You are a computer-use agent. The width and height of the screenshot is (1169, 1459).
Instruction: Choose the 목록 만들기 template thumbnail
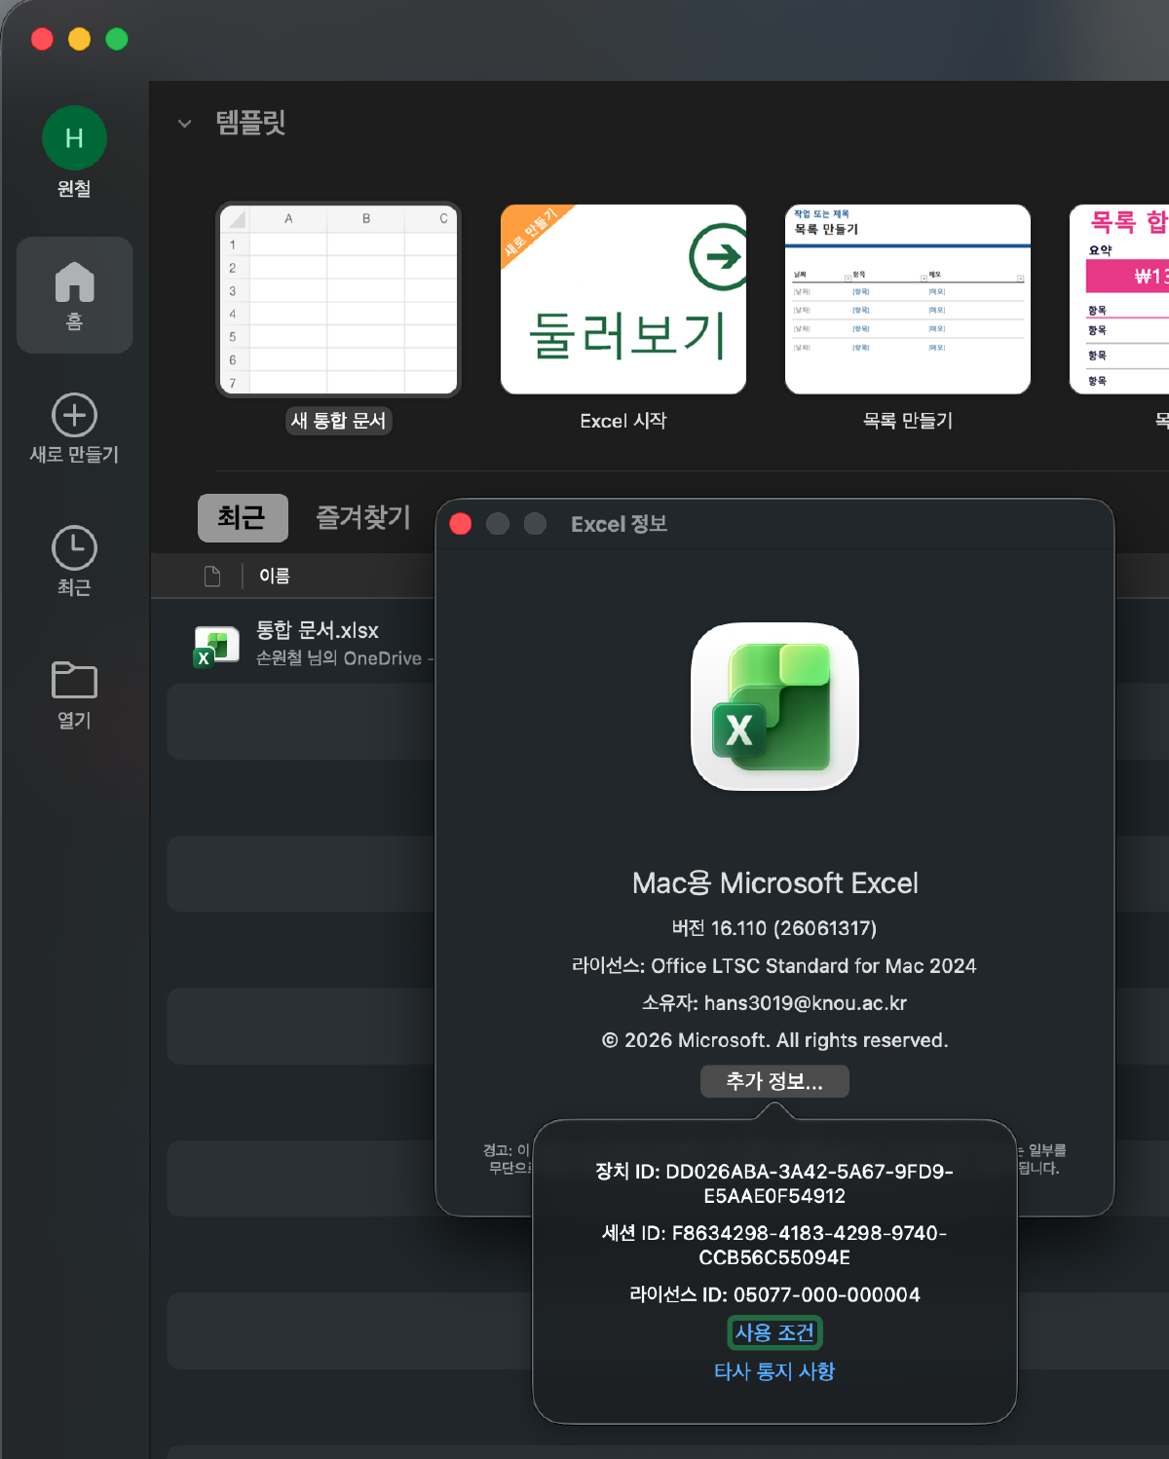[x=908, y=299]
